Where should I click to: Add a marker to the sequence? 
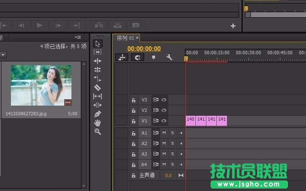pyautogui.click(x=153, y=57)
